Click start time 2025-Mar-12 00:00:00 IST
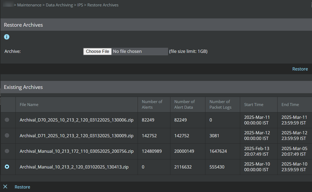This screenshot has height=192, width=312. tap(257, 135)
